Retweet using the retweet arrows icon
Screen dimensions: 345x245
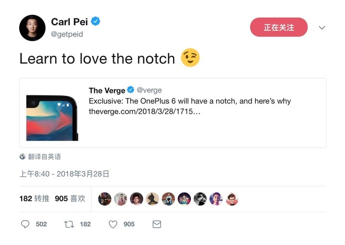[x=69, y=224]
